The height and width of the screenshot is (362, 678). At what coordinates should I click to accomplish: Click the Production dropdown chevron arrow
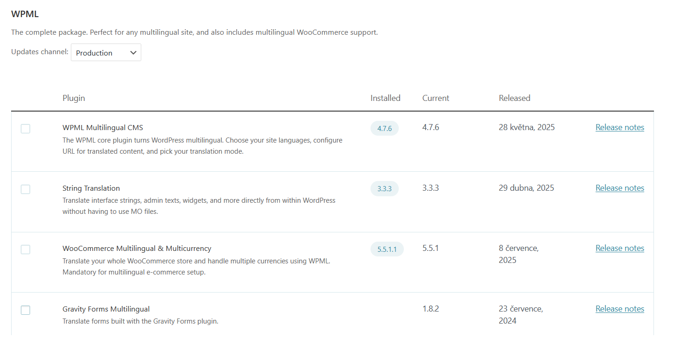click(x=133, y=53)
